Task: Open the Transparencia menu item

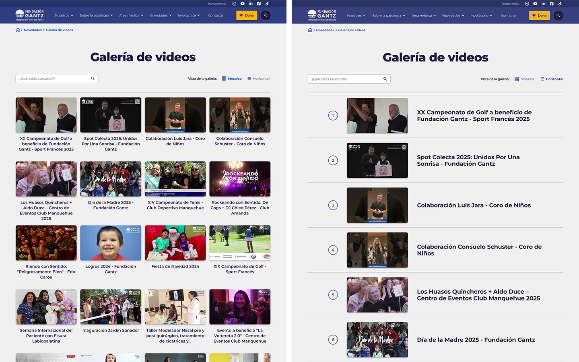Action: pyautogui.click(x=216, y=3)
